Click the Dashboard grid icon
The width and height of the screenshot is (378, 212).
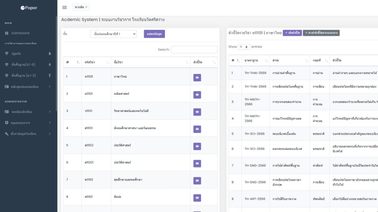(7, 33)
